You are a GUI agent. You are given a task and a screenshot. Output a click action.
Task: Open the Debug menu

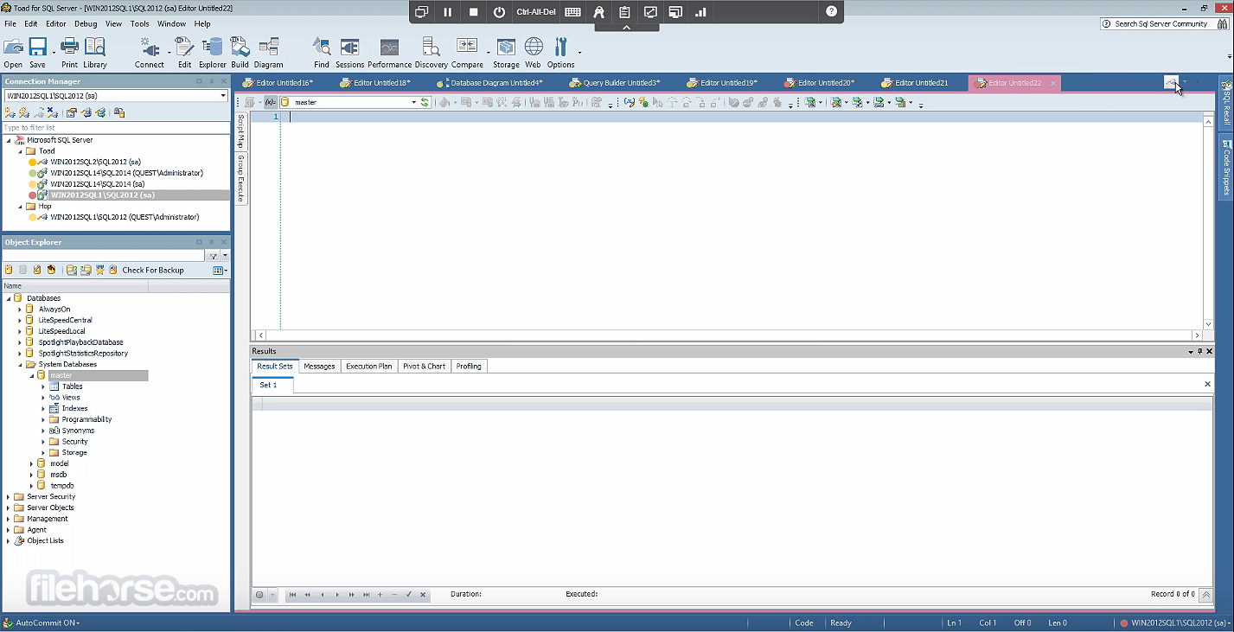tap(86, 24)
